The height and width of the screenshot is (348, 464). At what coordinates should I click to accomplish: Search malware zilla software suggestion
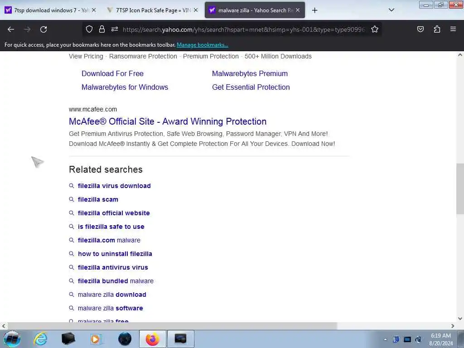click(x=110, y=308)
